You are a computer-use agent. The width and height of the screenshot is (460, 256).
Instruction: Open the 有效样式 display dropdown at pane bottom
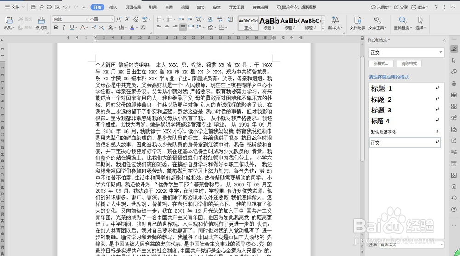(411, 245)
